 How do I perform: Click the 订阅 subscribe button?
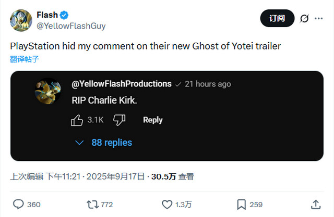coord(277,18)
